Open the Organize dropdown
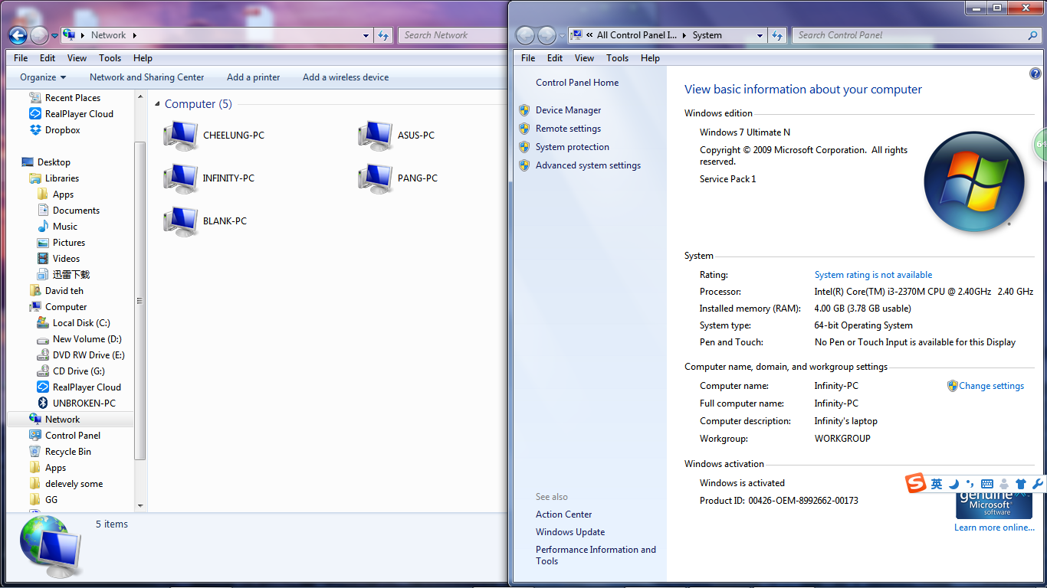 43,77
